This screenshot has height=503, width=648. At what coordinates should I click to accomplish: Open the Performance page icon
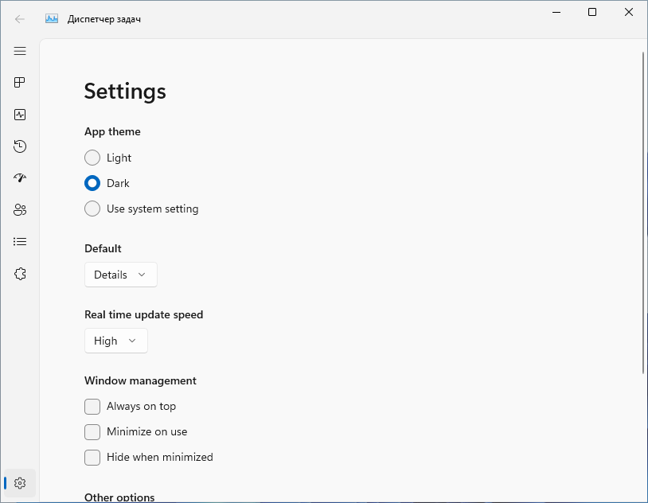[x=20, y=115]
